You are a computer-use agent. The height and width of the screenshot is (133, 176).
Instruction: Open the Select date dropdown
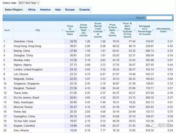29,3
